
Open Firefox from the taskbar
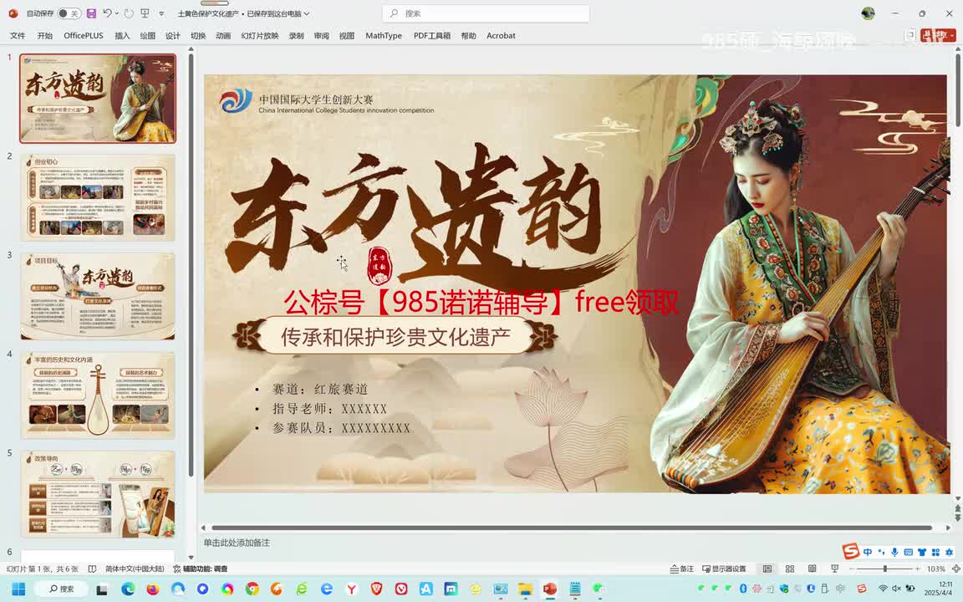pyautogui.click(x=152, y=589)
